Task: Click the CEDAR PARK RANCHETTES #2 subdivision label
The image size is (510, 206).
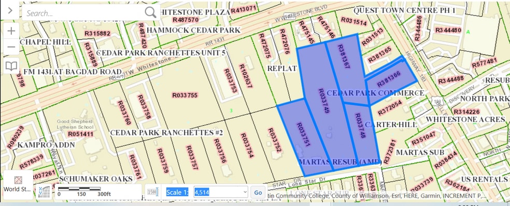Action: [166, 133]
